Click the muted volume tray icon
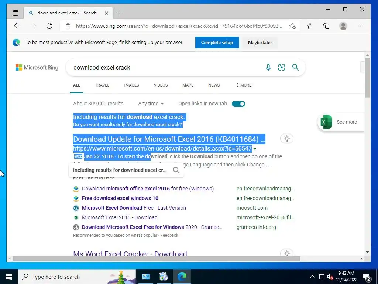 pos(330,277)
